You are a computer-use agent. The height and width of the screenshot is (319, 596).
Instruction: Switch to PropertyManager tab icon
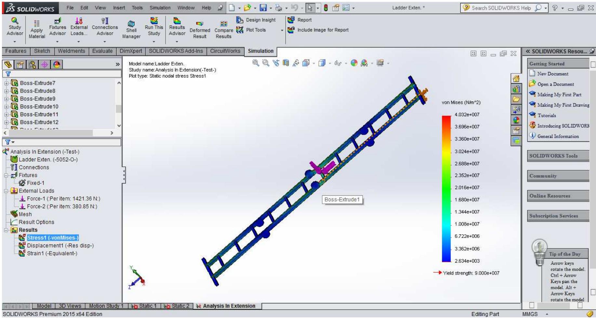click(x=20, y=65)
